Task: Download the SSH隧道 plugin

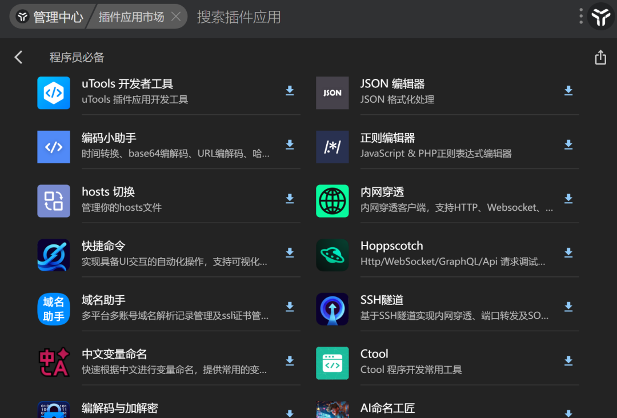Action: (x=568, y=307)
